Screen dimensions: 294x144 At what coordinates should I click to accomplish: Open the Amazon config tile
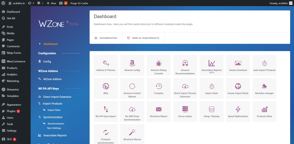[x=132, y=65]
